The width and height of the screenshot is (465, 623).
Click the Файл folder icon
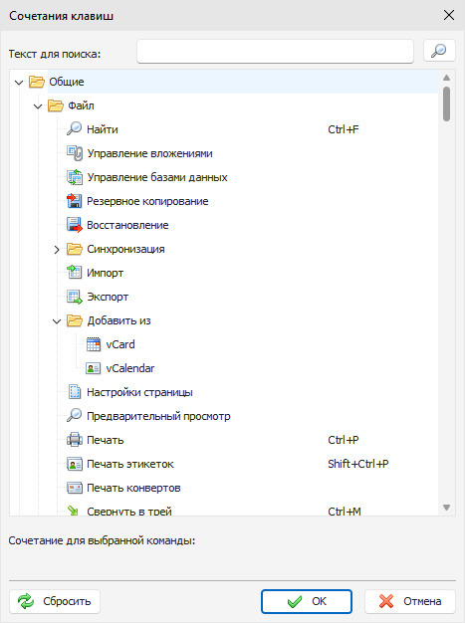coord(55,105)
